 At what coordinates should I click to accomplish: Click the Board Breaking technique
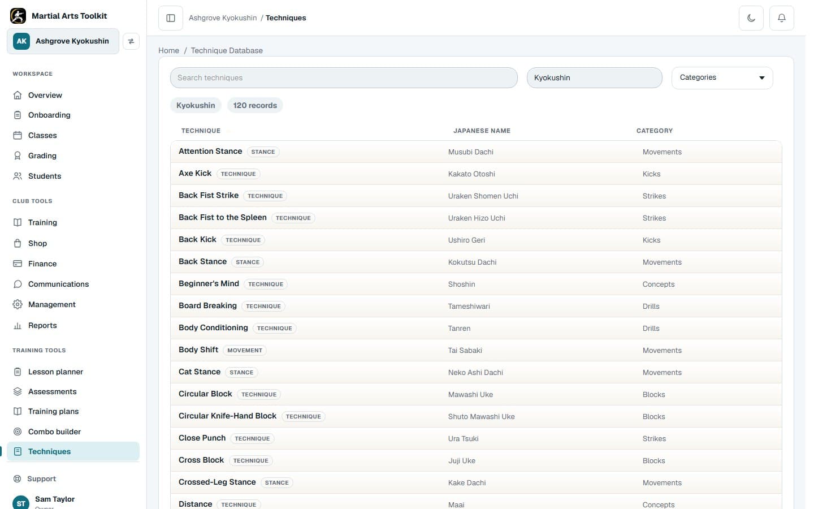pyautogui.click(x=207, y=305)
